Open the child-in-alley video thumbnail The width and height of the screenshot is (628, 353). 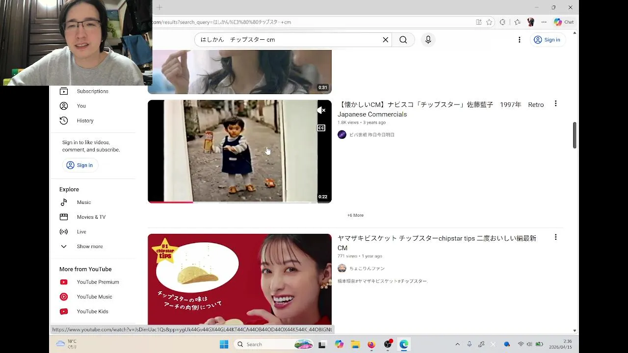tap(239, 151)
